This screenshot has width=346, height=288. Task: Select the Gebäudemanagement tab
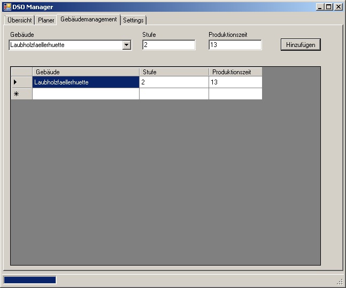click(x=88, y=19)
